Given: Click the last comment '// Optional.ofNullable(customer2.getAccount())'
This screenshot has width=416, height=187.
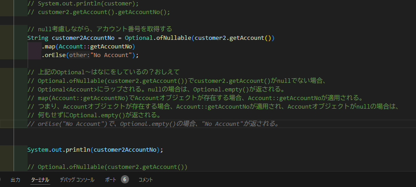Looking at the screenshot, I should click(x=107, y=167).
